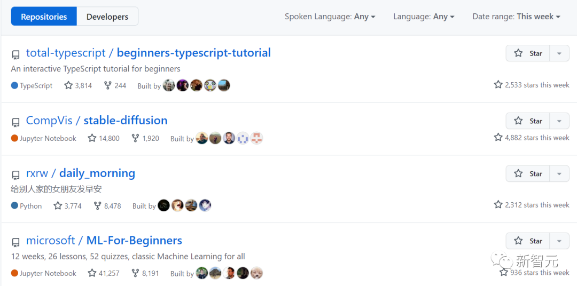Click first contributor avatar of daily_morning

[x=164, y=205]
